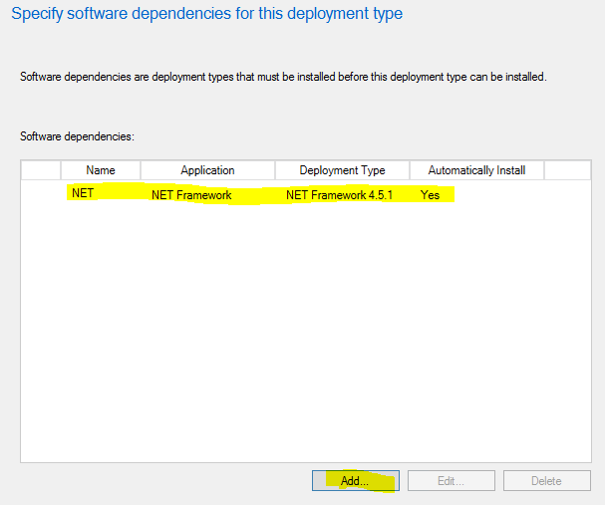The width and height of the screenshot is (605, 505).
Task: Click the greyed-out Delete button
Action: pyautogui.click(x=545, y=481)
